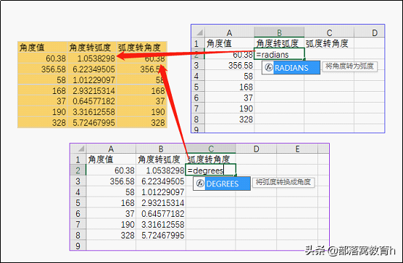The height and width of the screenshot is (263, 403).
Task: Click '角度转弧度' cell in bottom sheet
Action: [x=161, y=159]
